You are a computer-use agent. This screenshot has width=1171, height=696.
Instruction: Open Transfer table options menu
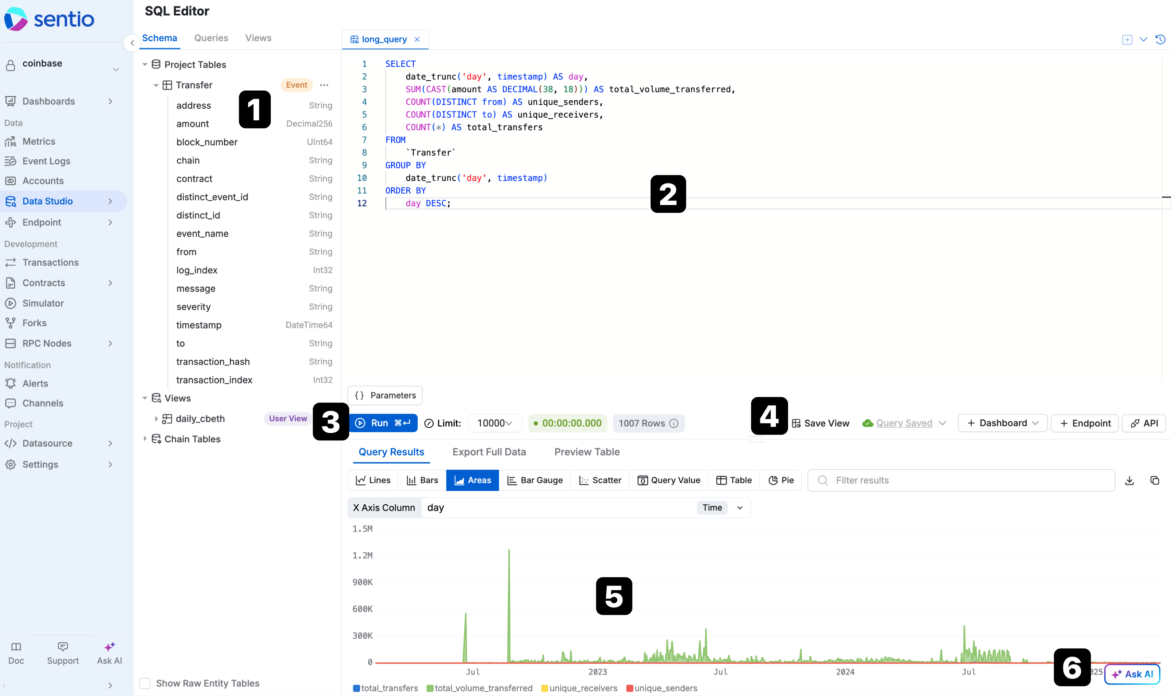pos(324,85)
